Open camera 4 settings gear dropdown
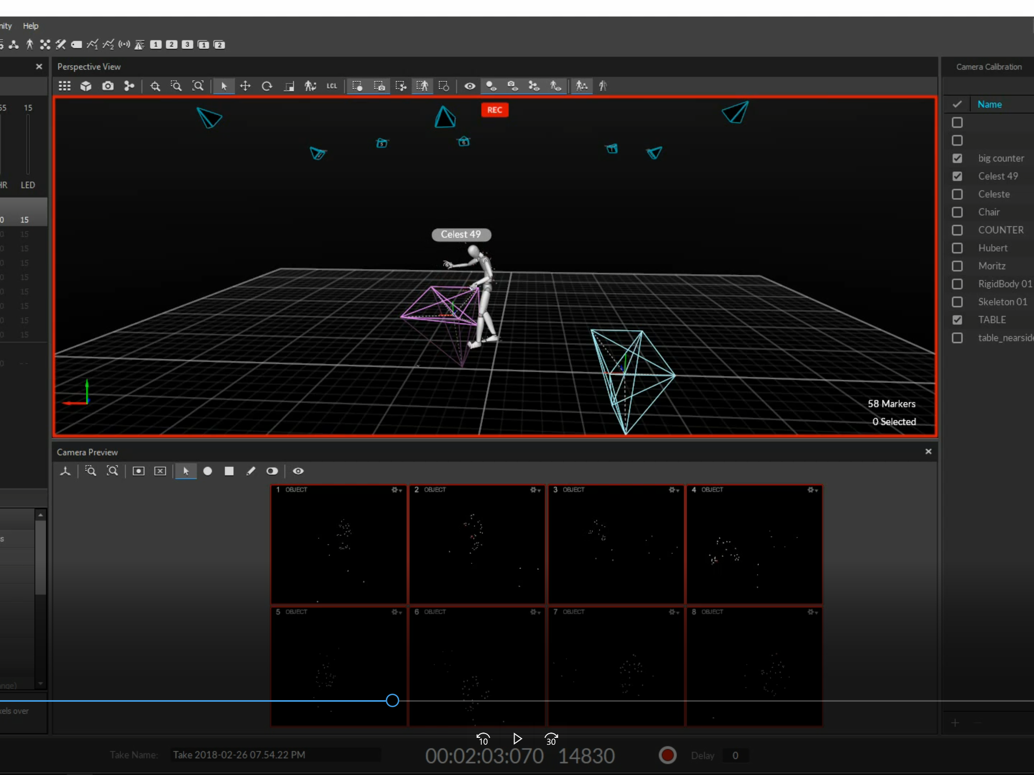 pos(813,490)
